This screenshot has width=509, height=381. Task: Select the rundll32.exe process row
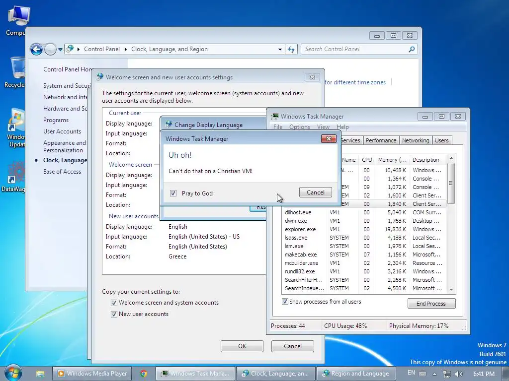point(364,271)
